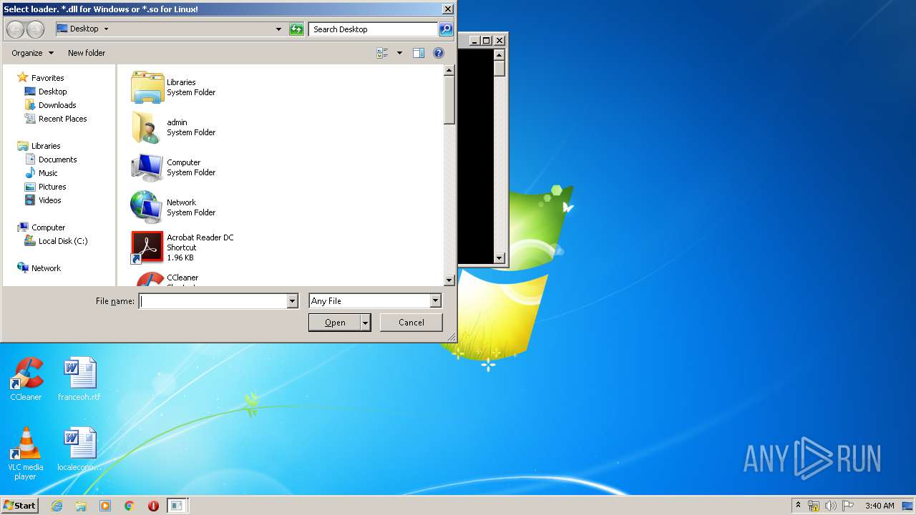This screenshot has width=916, height=515.
Task: Expand the view options dropdown arrow
Action: (x=399, y=53)
